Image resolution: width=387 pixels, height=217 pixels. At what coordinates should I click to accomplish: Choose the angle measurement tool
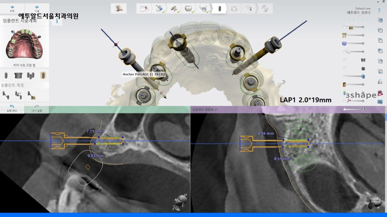[18, 95]
